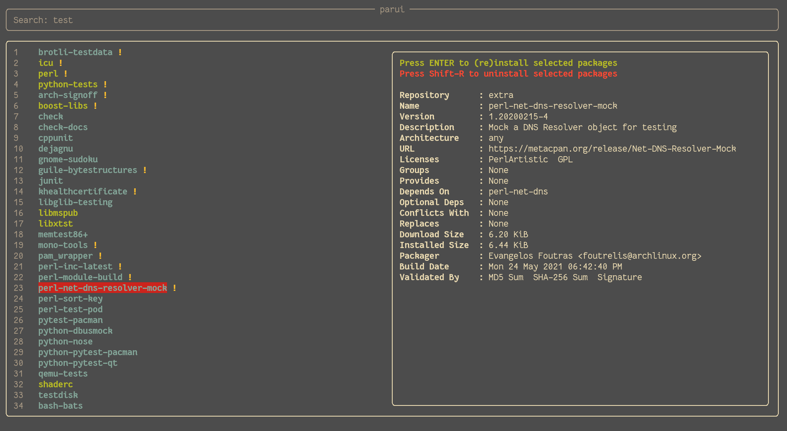Select pam_wrapper package row
This screenshot has height=431, width=787.
click(x=66, y=256)
